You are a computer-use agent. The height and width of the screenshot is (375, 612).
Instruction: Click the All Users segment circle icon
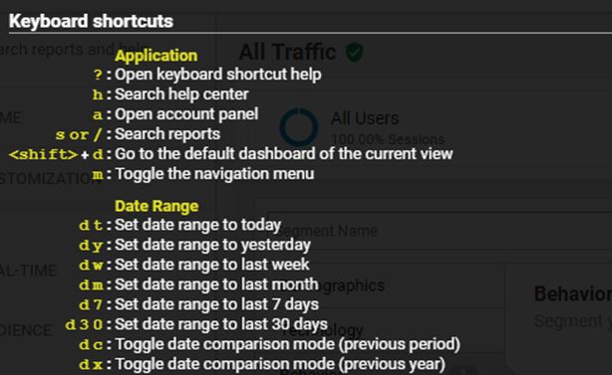[x=299, y=127]
